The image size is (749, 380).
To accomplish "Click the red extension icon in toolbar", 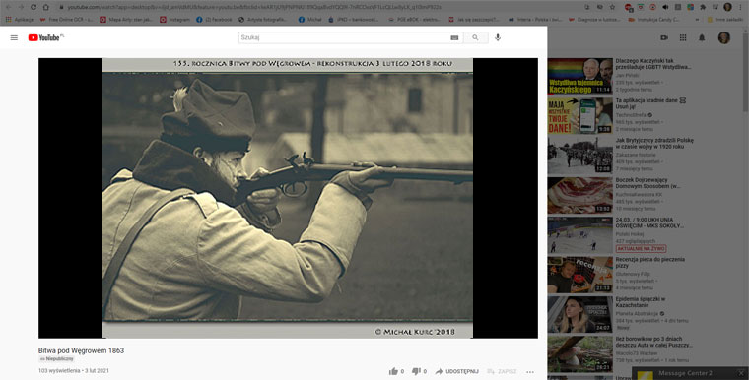I will (x=628, y=7).
